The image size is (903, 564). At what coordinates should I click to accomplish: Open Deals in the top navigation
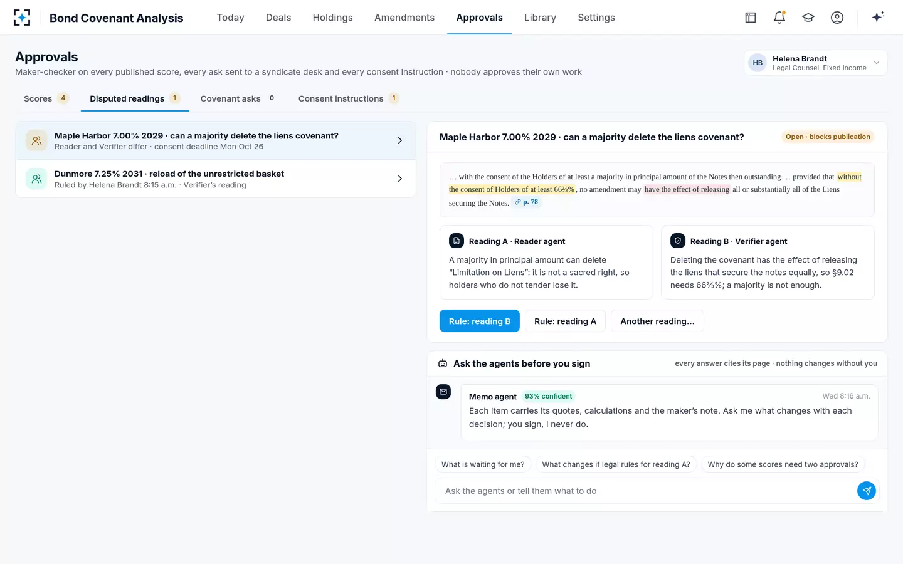tap(278, 18)
